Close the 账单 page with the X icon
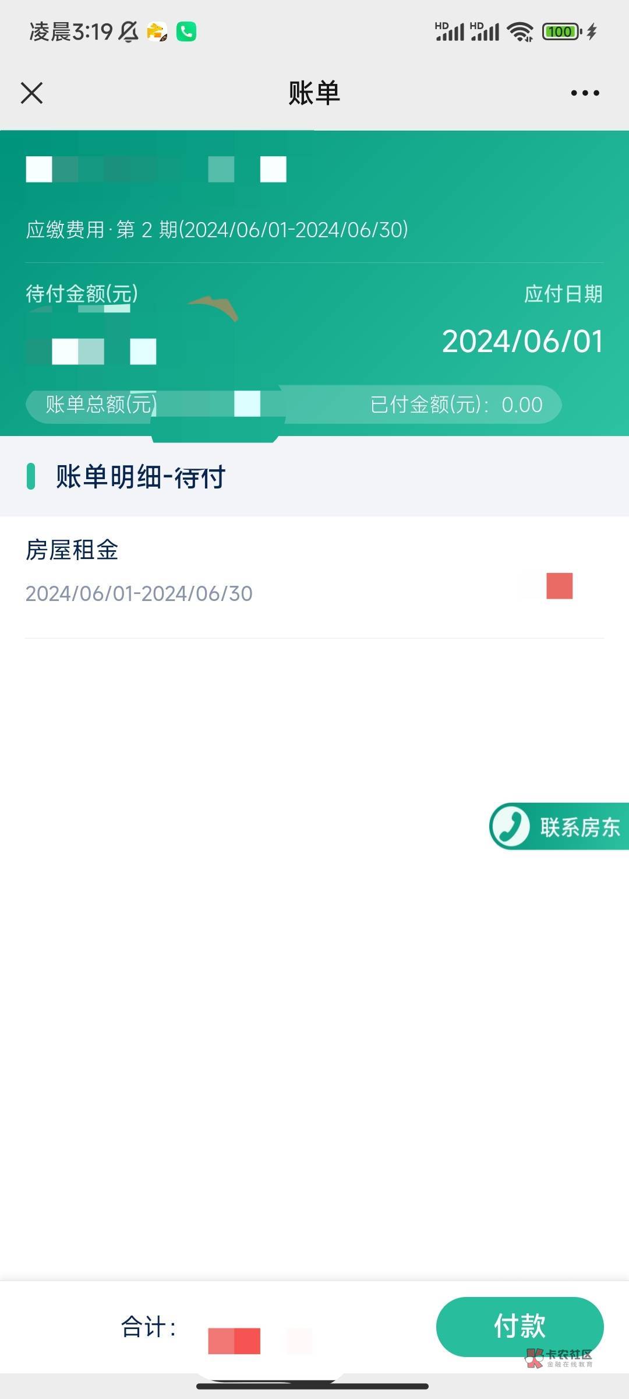Image resolution: width=629 pixels, height=1399 pixels. point(31,93)
